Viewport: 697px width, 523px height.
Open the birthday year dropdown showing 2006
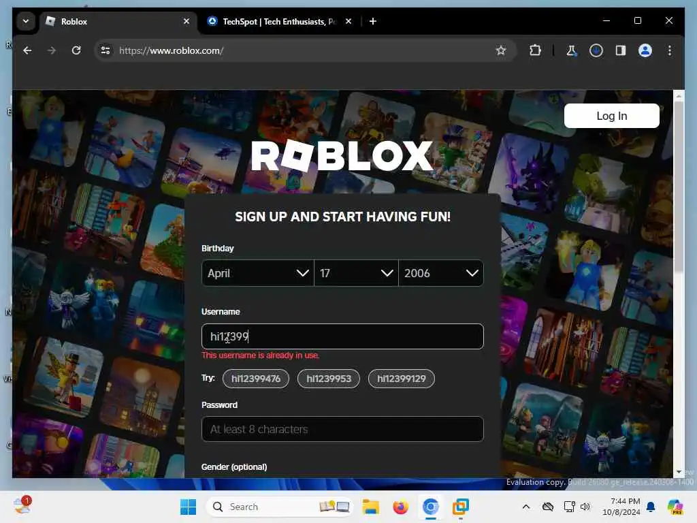click(441, 273)
